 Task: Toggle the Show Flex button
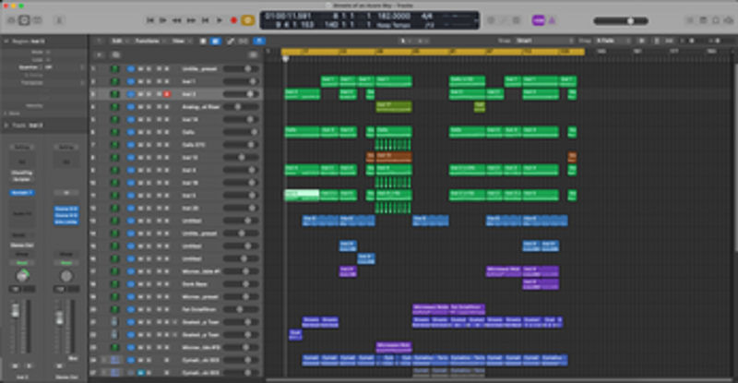(x=244, y=41)
